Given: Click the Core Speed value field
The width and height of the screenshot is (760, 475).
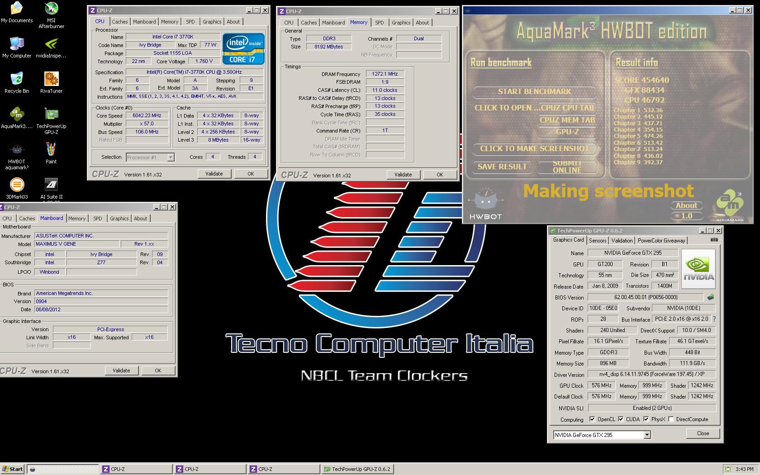Looking at the screenshot, I should click(x=147, y=116).
